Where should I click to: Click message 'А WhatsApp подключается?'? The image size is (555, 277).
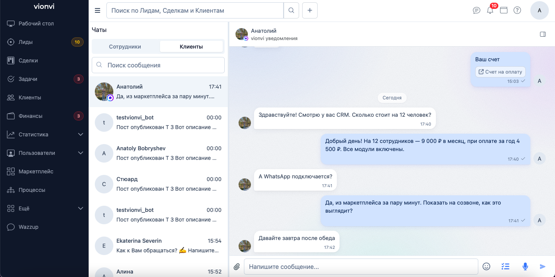[295, 180]
